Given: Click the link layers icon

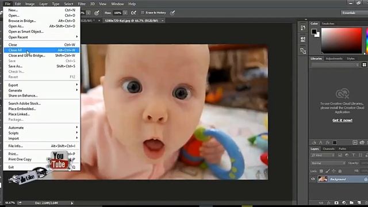Looking at the screenshot, I should 321,202.
